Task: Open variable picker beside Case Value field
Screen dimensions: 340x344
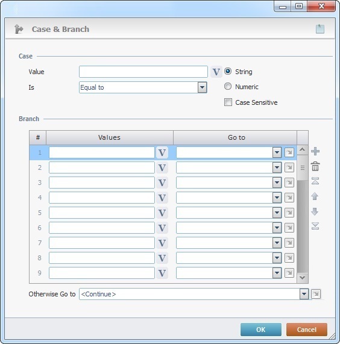Action: pyautogui.click(x=216, y=72)
